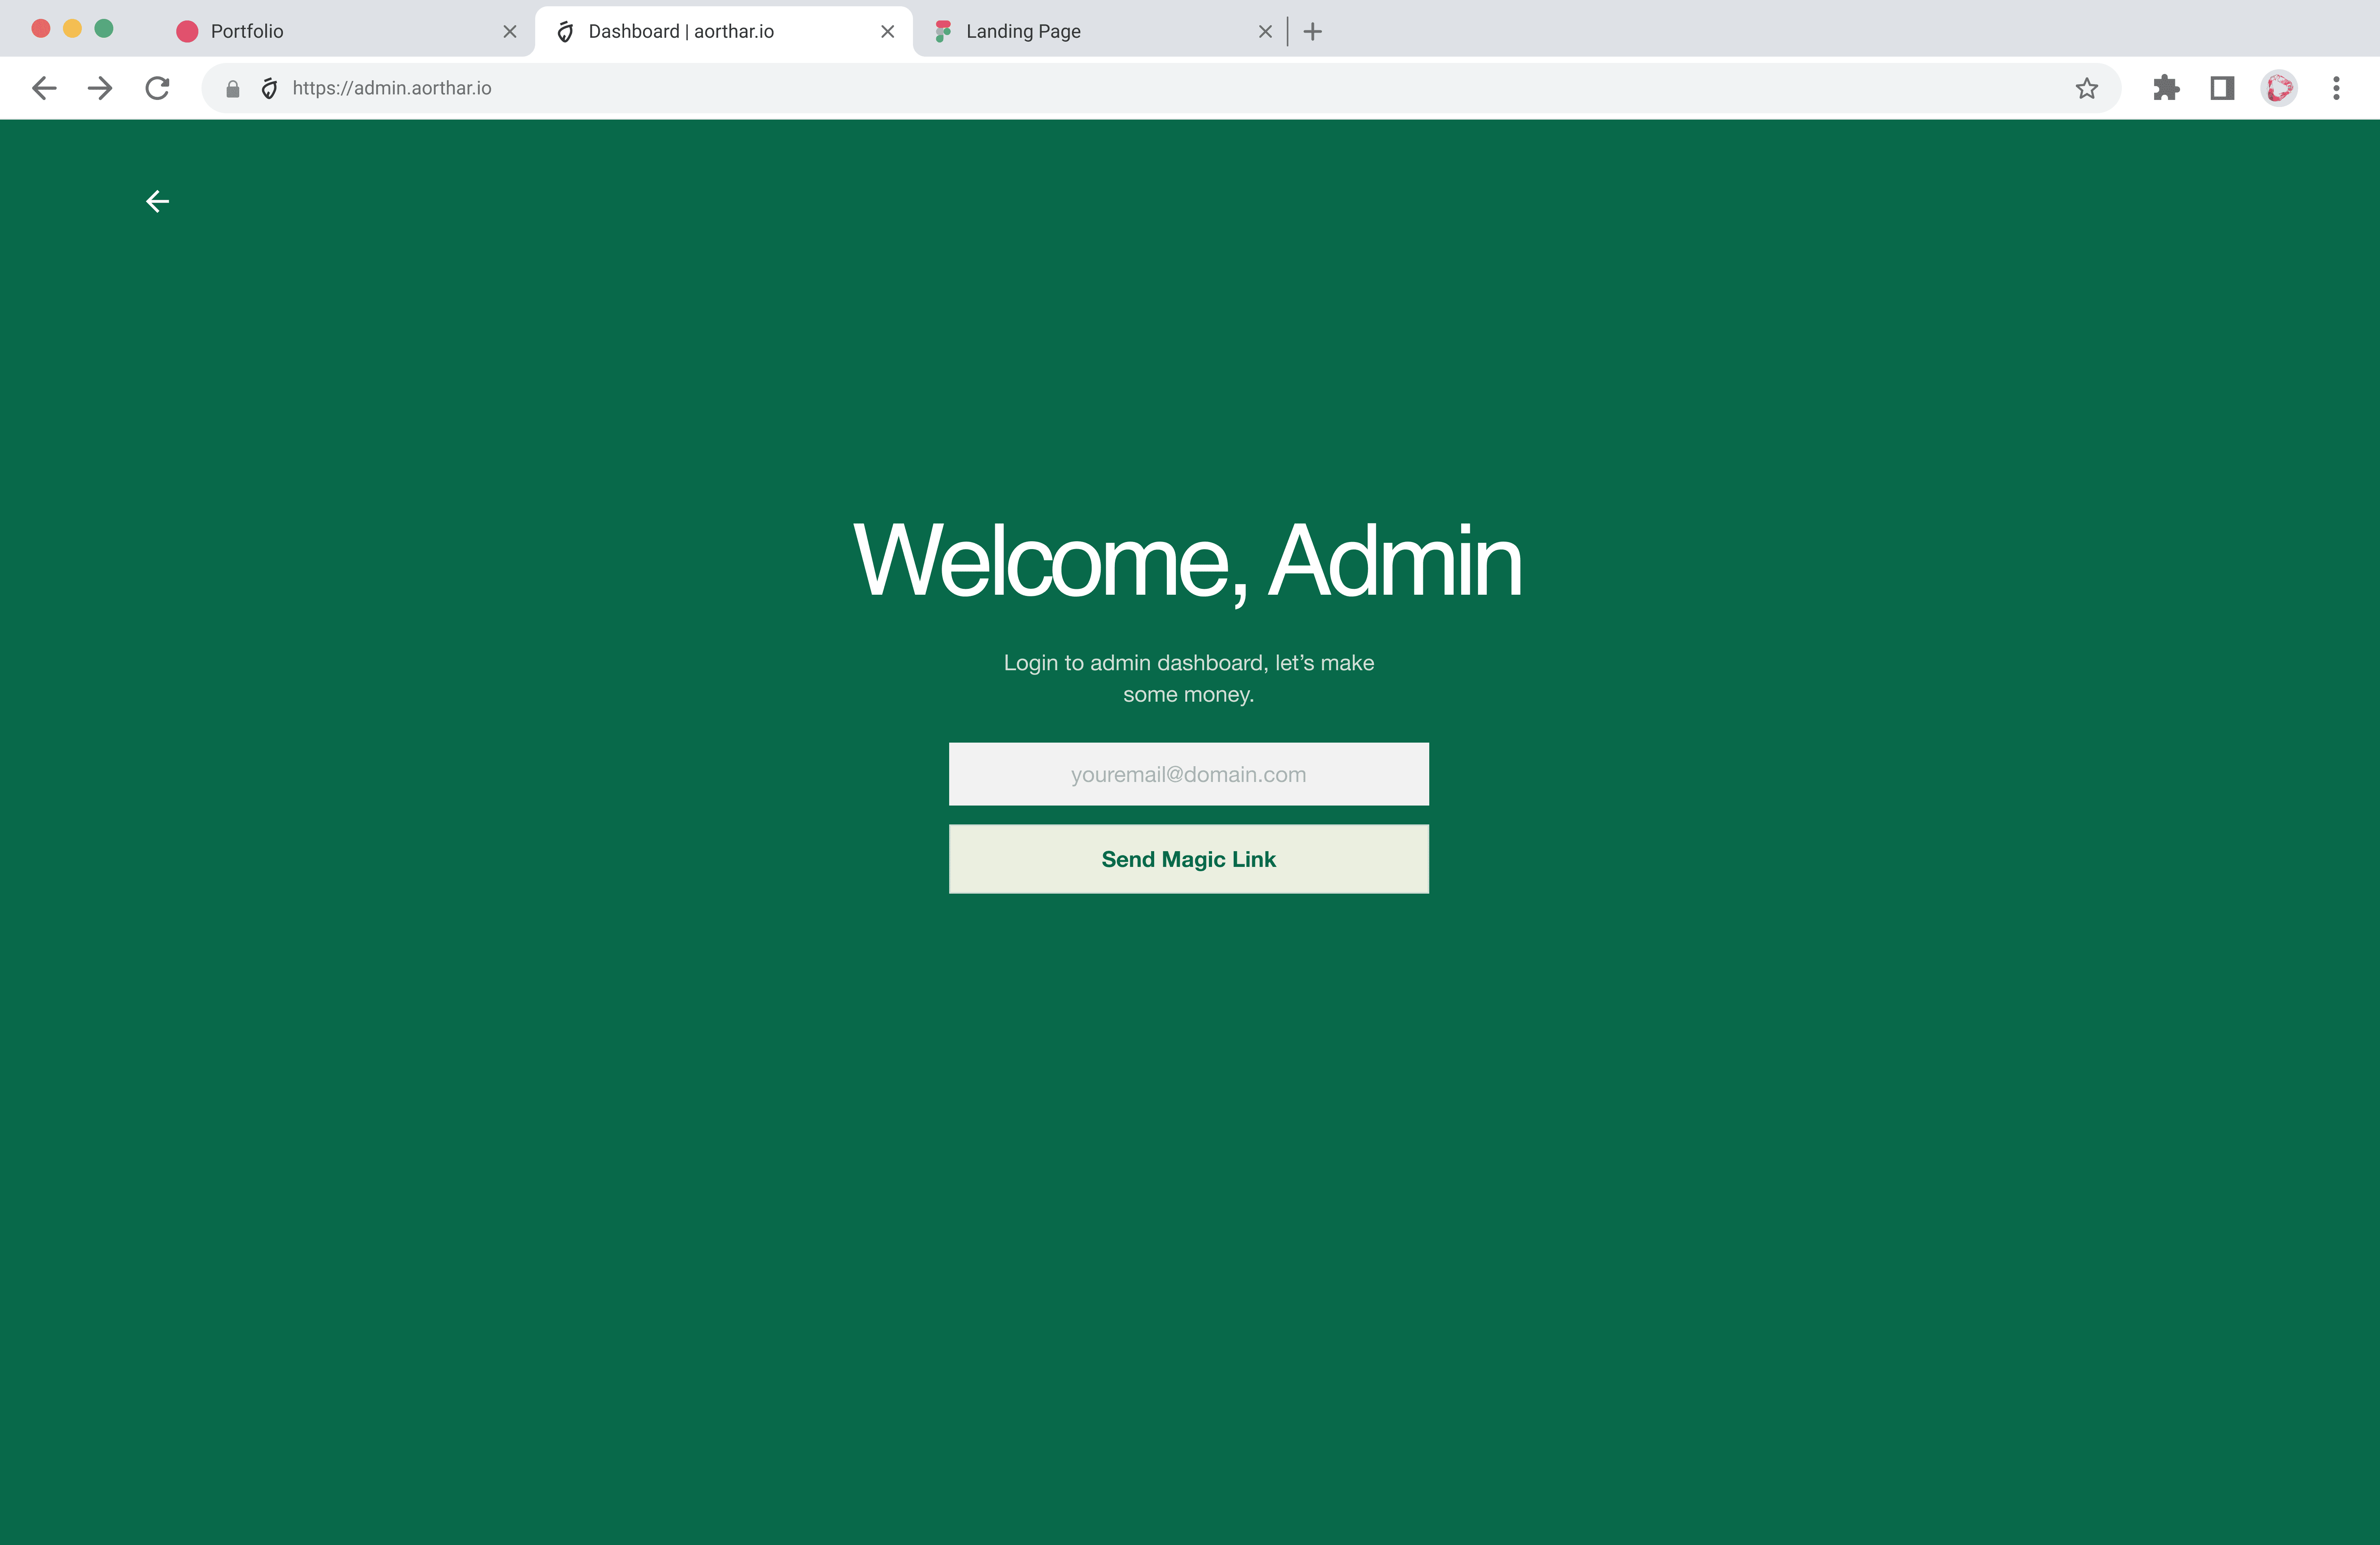Toggle the browser side panel icon
2380x1545 pixels.
tap(2222, 88)
